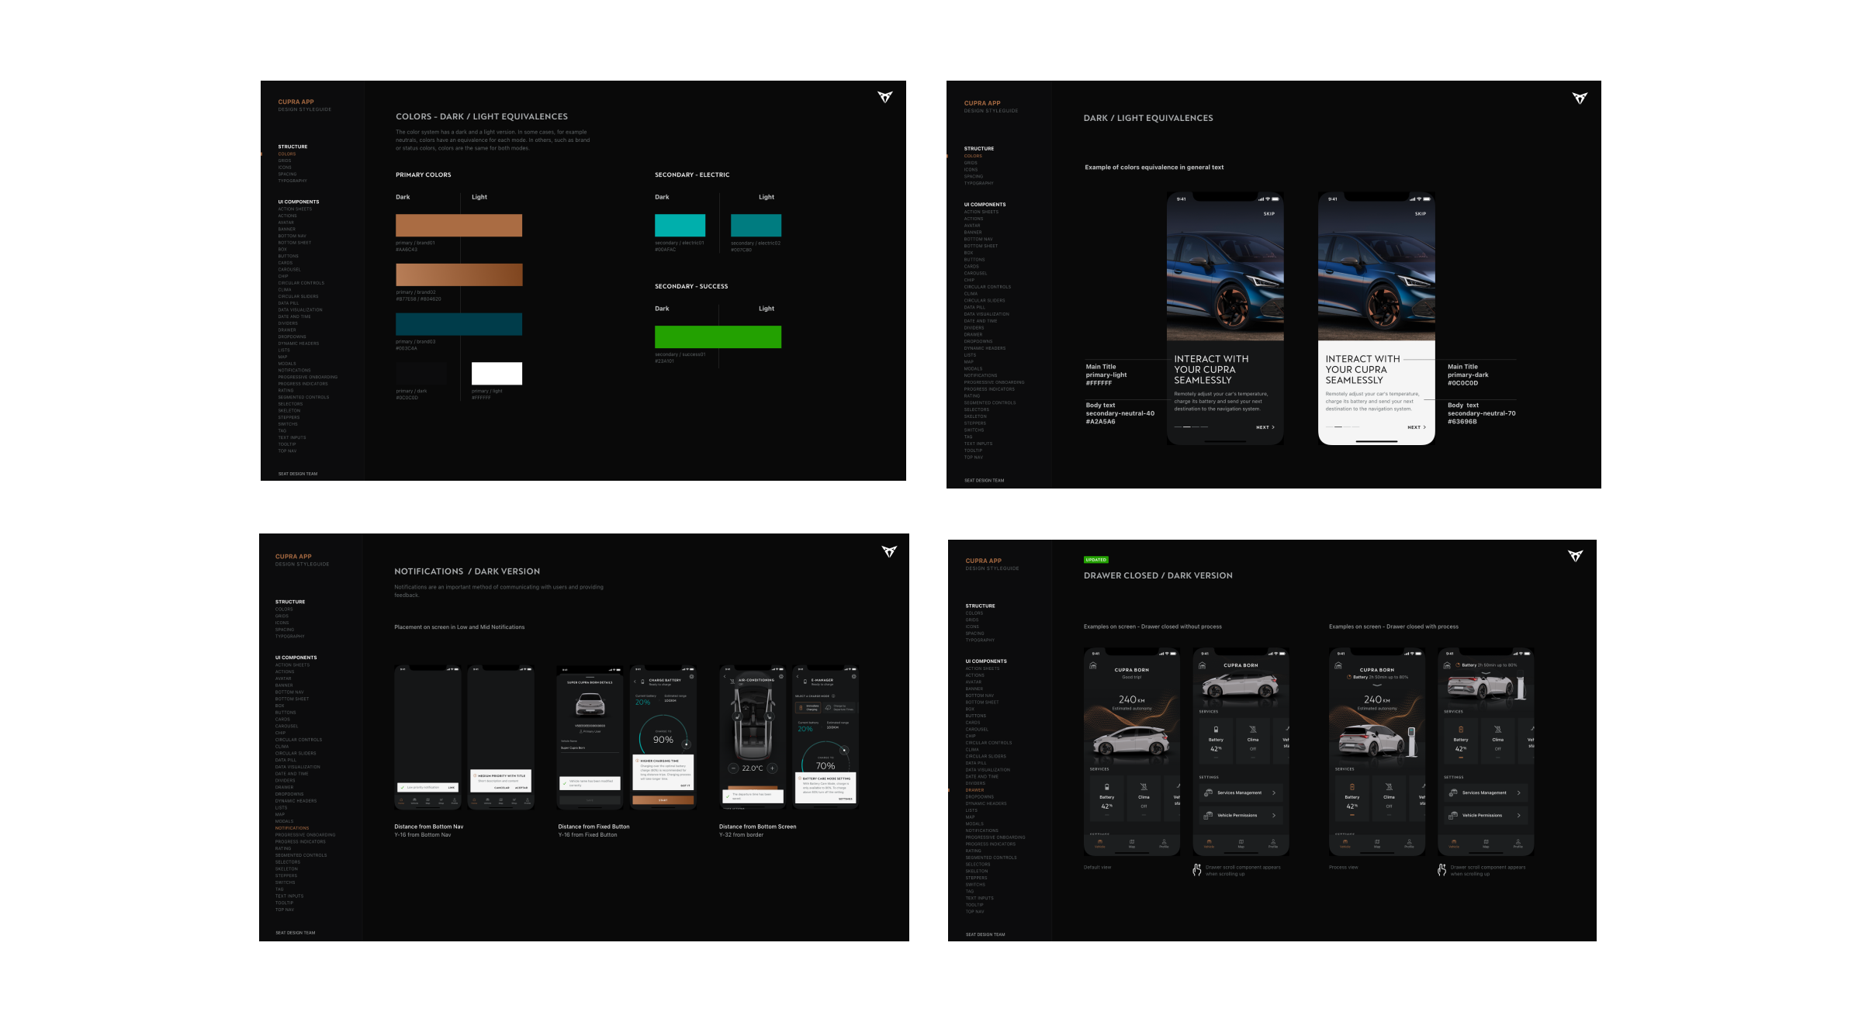Click the green UPDATED badge above Drawer Closed title

pos(1096,559)
